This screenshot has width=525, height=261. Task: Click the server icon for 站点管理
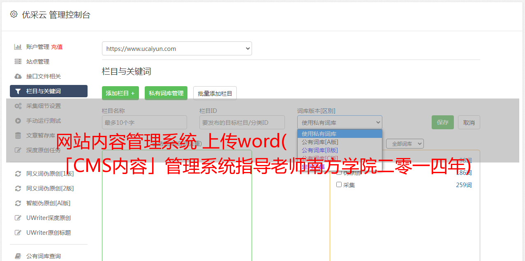[x=18, y=62]
